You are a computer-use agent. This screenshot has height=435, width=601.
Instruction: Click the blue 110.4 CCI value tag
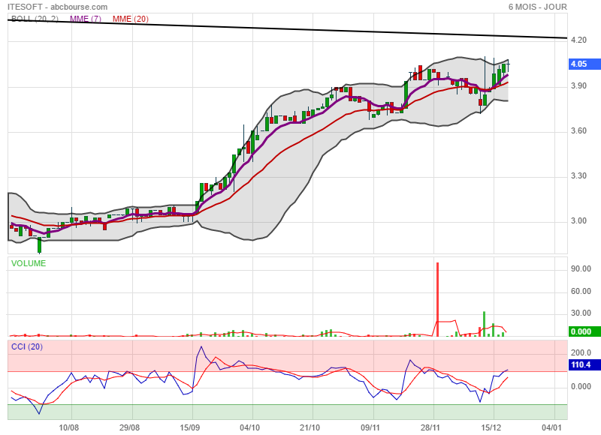tap(584, 364)
